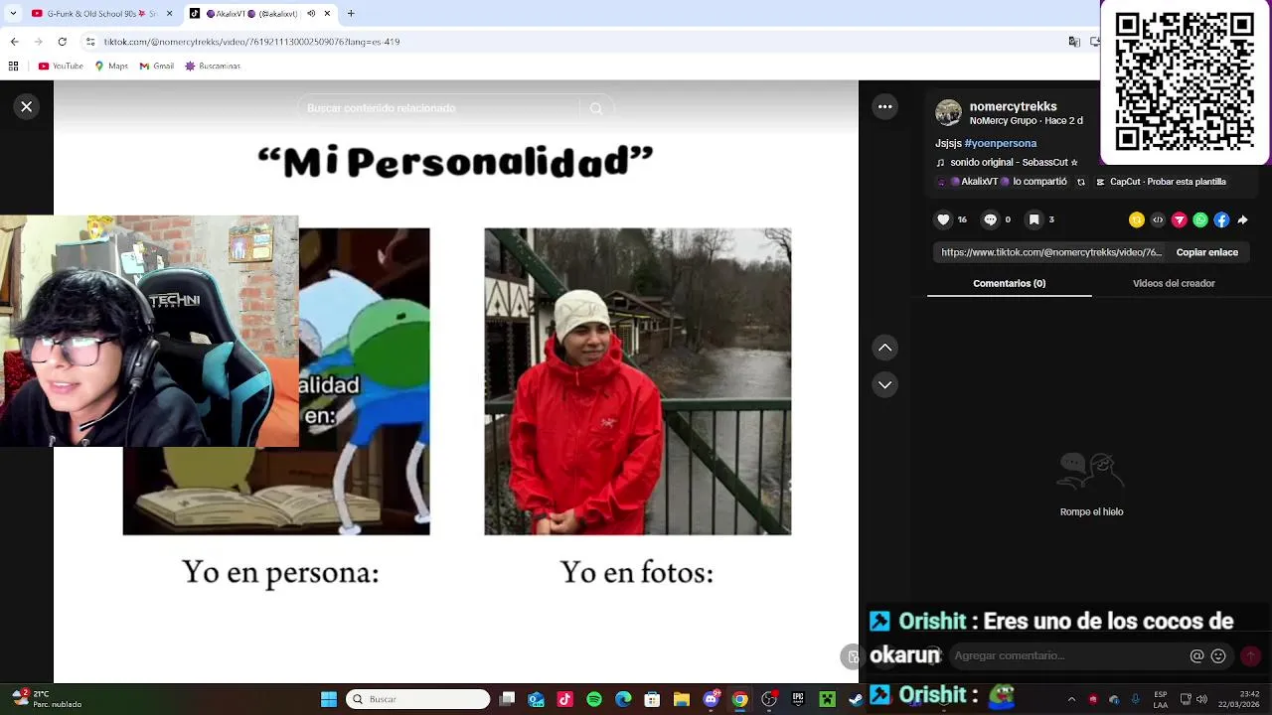This screenshot has height=715, width=1272.
Task: Open the three-dots more options menu
Action: (884, 106)
